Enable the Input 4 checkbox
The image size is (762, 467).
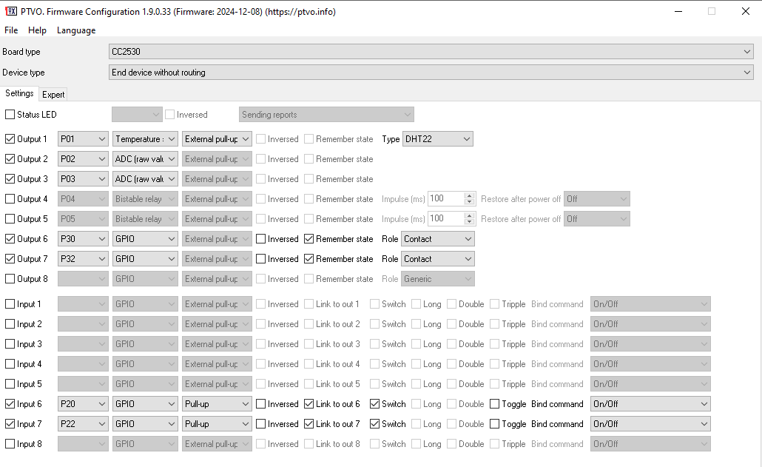pyautogui.click(x=10, y=363)
